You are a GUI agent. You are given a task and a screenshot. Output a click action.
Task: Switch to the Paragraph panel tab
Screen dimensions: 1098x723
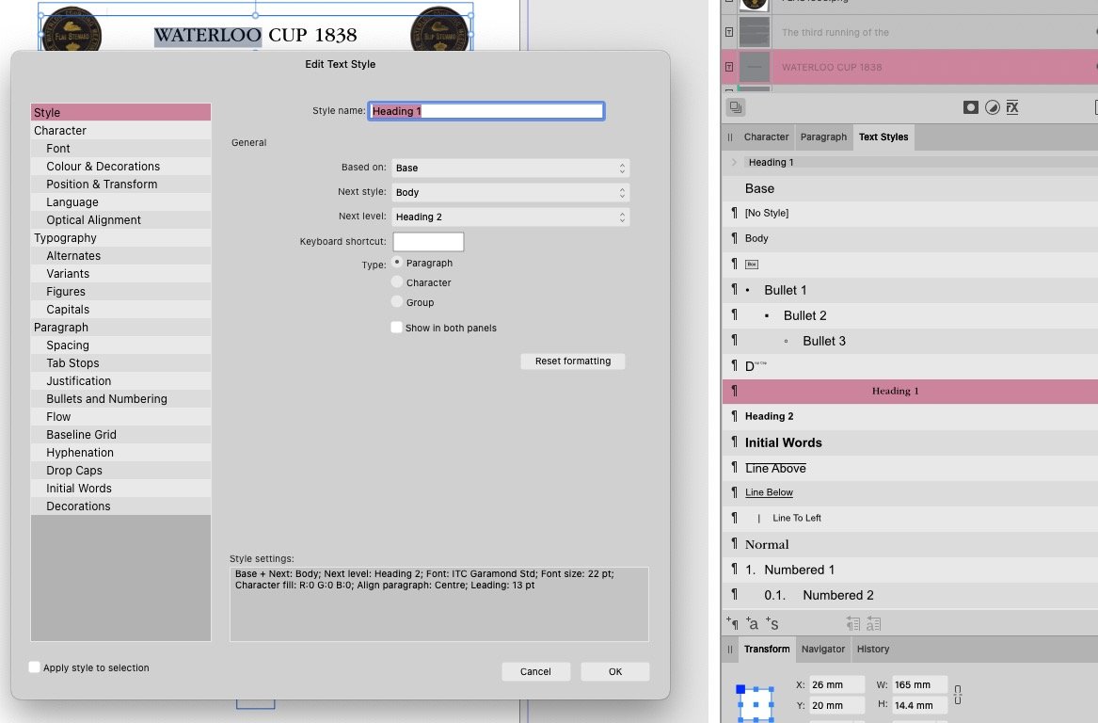823,137
